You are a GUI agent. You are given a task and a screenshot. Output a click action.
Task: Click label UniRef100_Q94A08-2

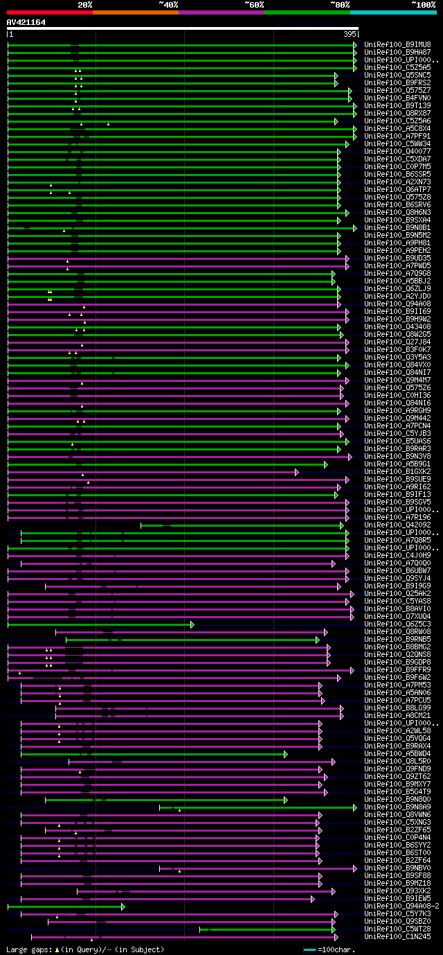(401, 906)
